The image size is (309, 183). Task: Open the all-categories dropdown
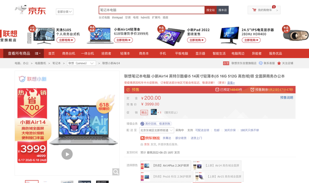(x=64, y=11)
